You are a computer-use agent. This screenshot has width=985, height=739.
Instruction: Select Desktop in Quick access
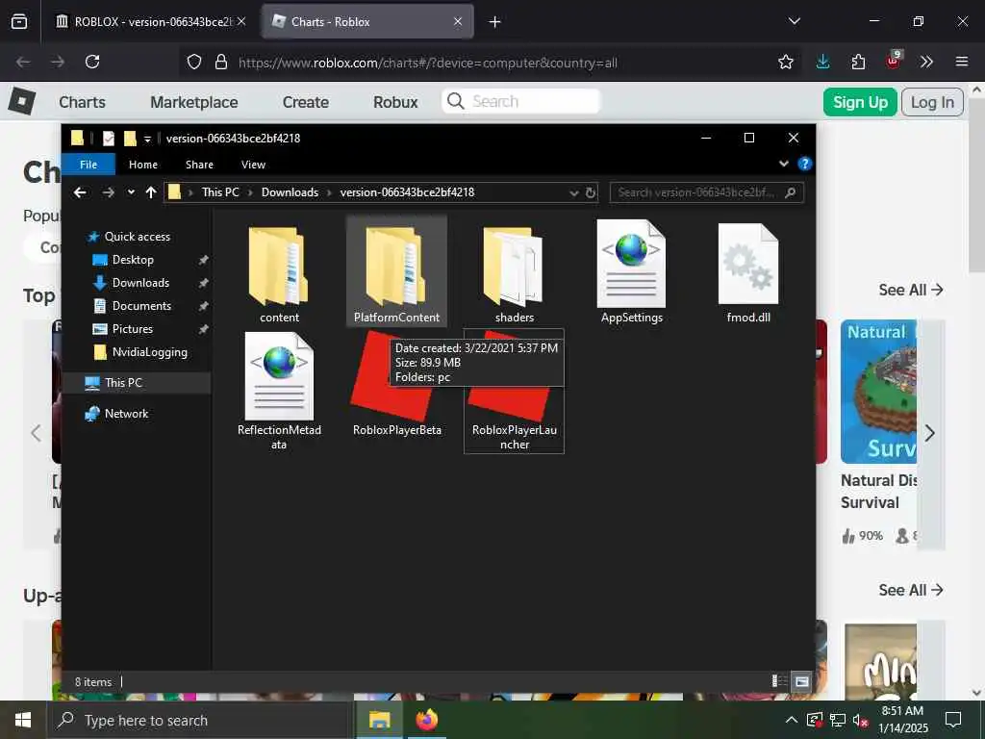click(133, 260)
